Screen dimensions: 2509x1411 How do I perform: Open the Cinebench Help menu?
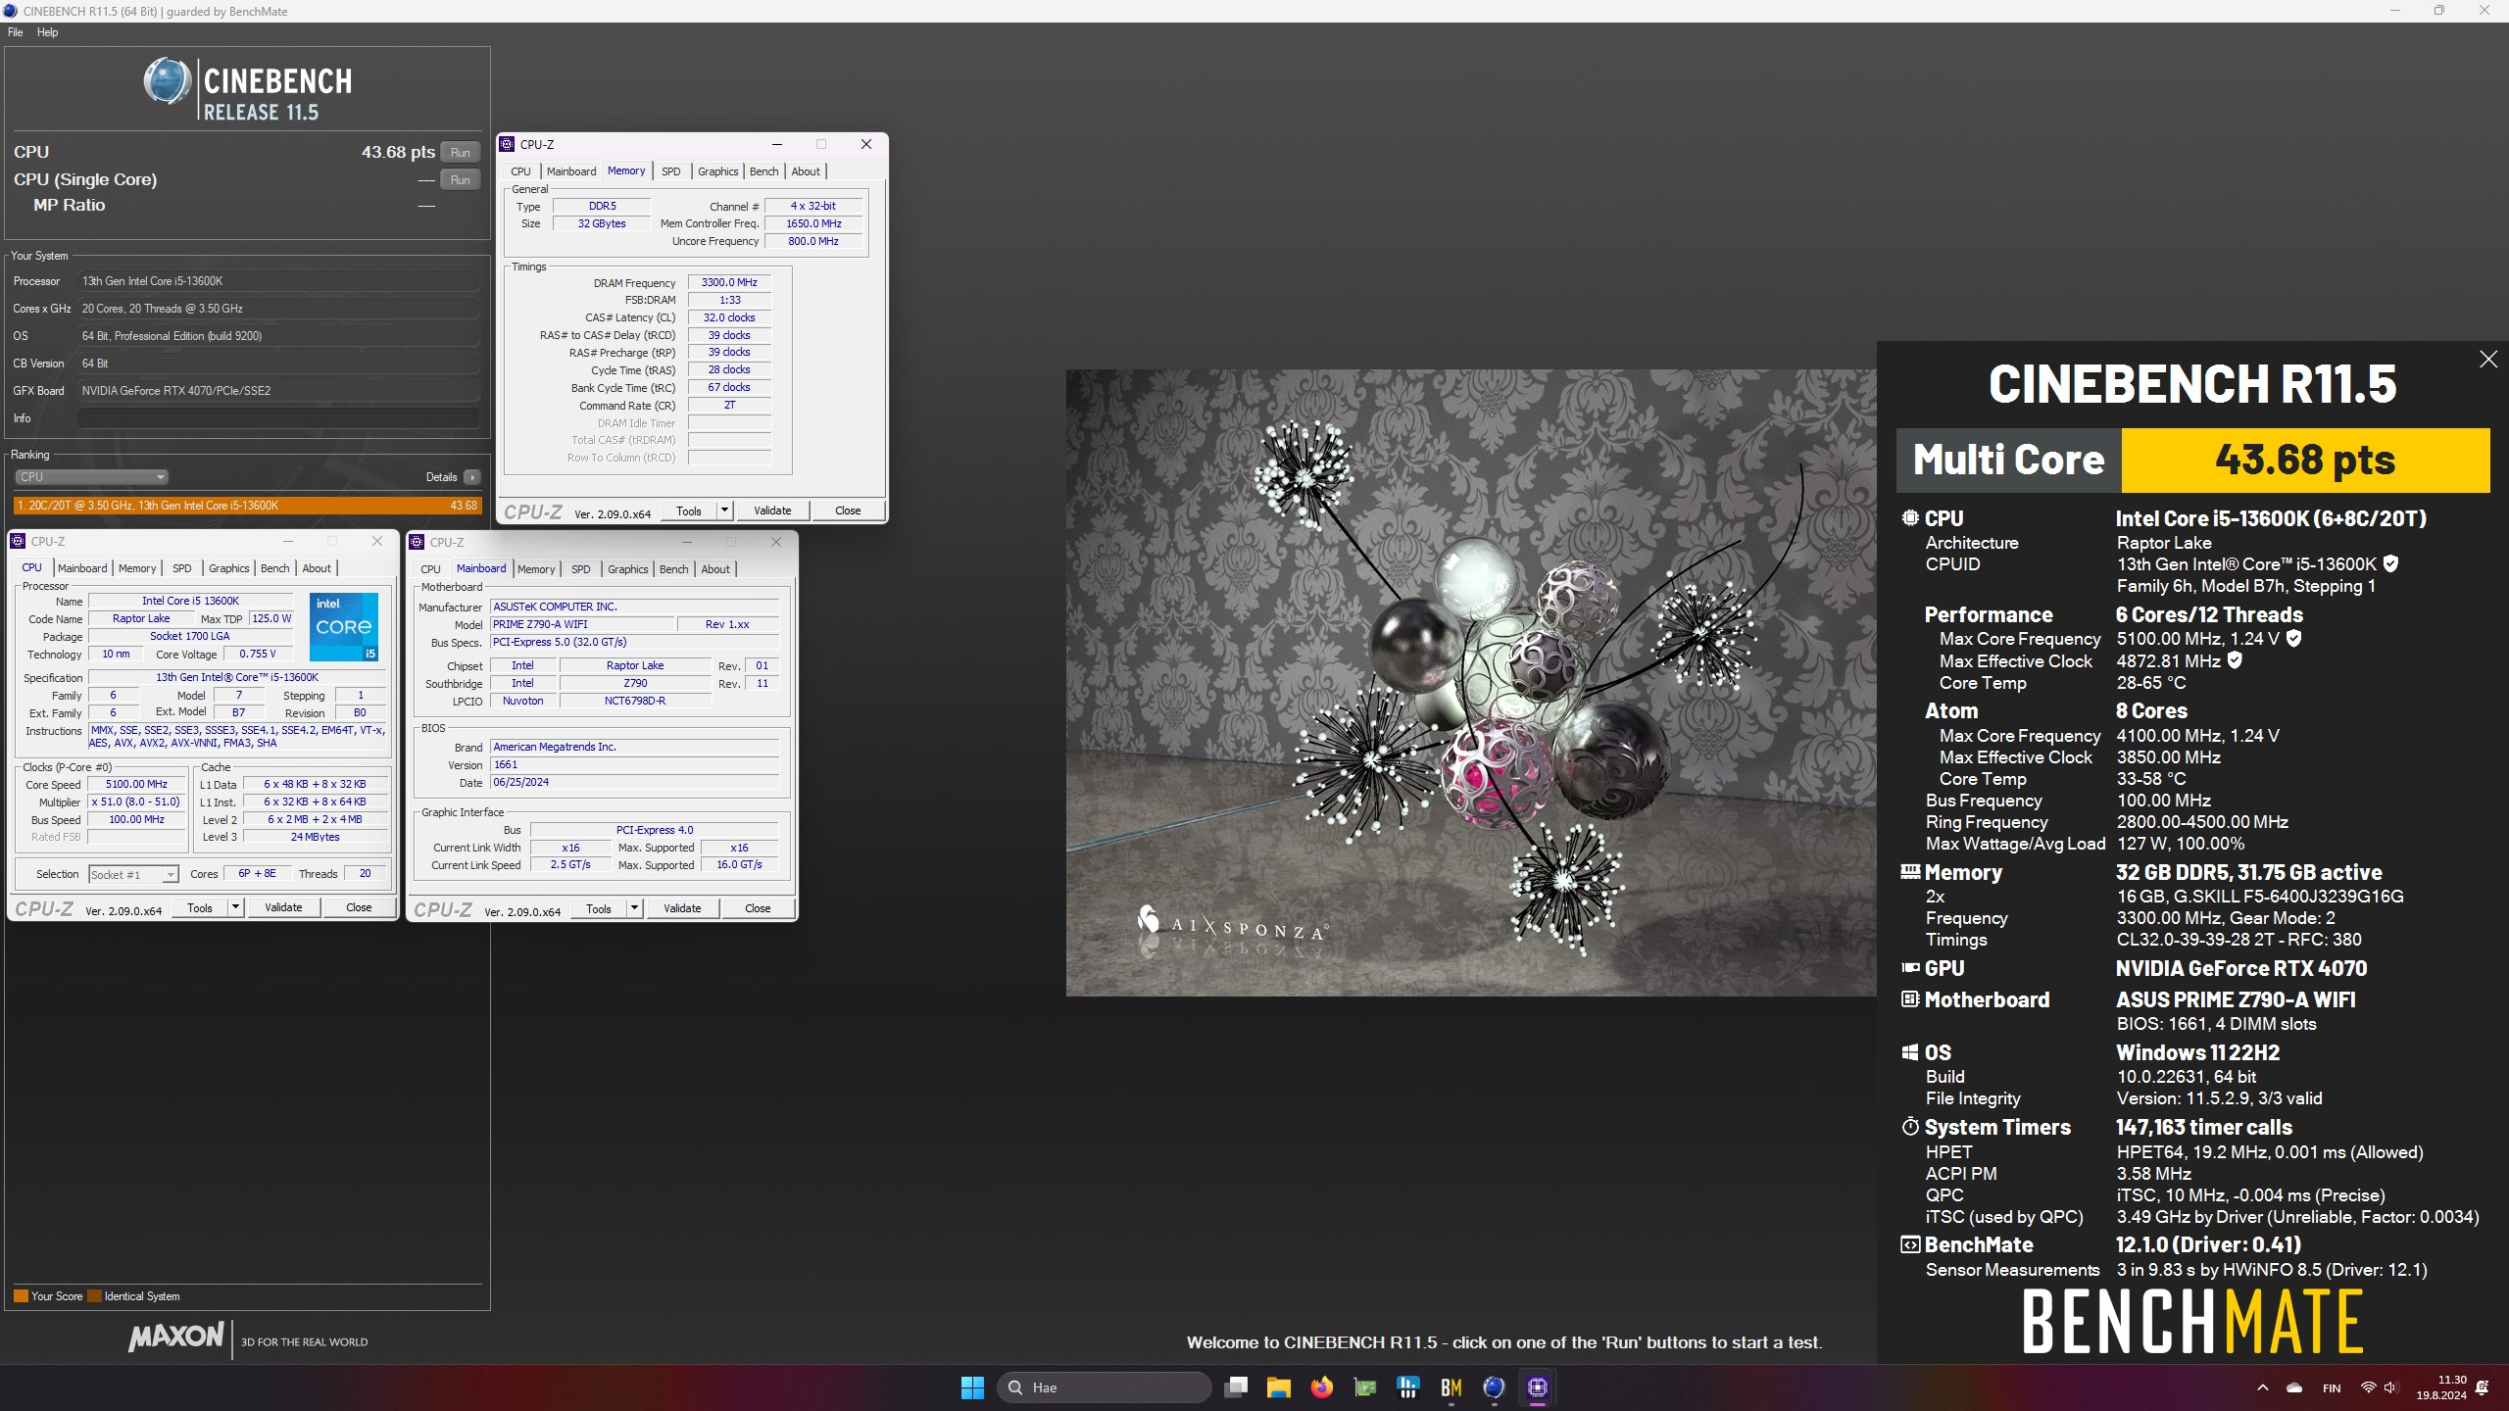tap(47, 32)
